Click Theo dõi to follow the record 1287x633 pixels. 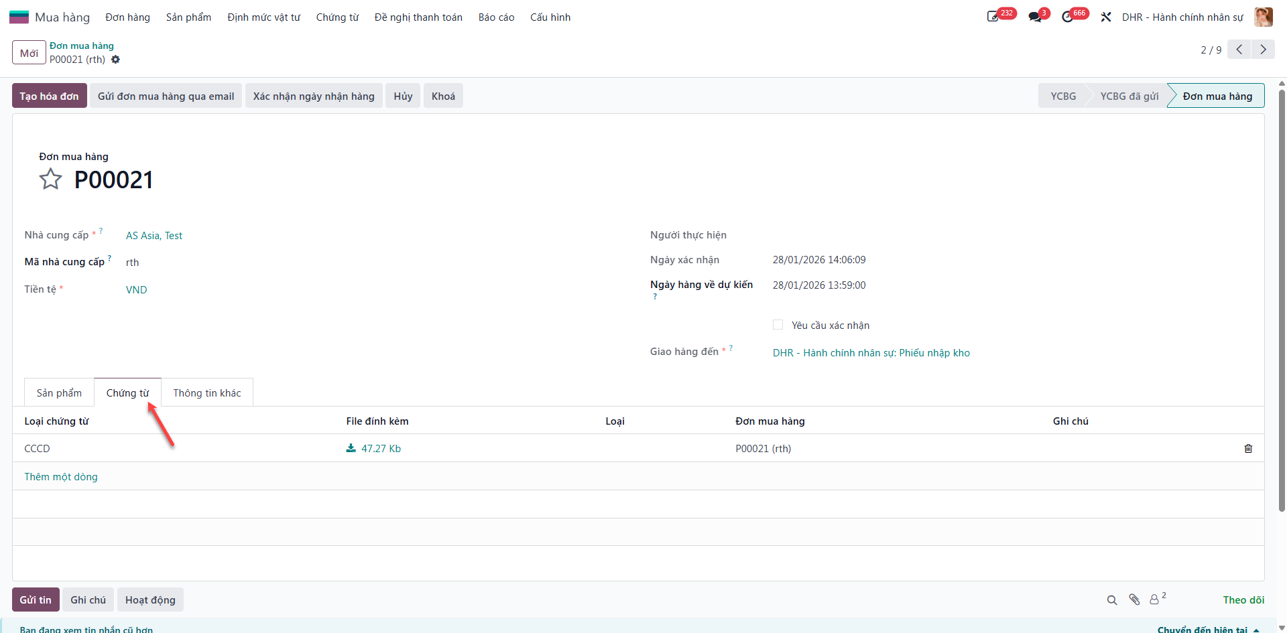1243,600
